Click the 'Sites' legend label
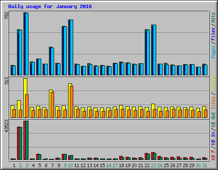The width and height of the screenshot is (218, 170). [x=213, y=102]
